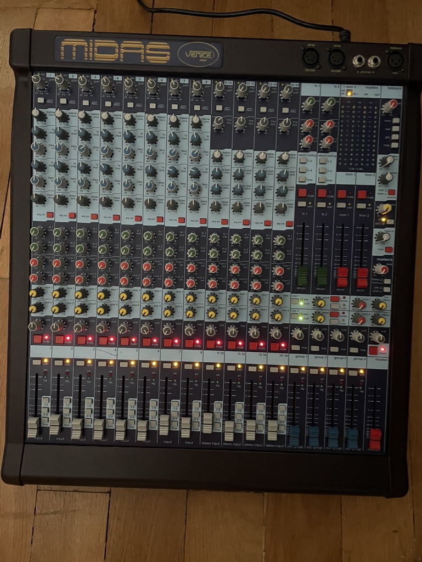Image resolution: width=422 pixels, height=562 pixels.
Task: Select masters b level knob
Action: 381,269
